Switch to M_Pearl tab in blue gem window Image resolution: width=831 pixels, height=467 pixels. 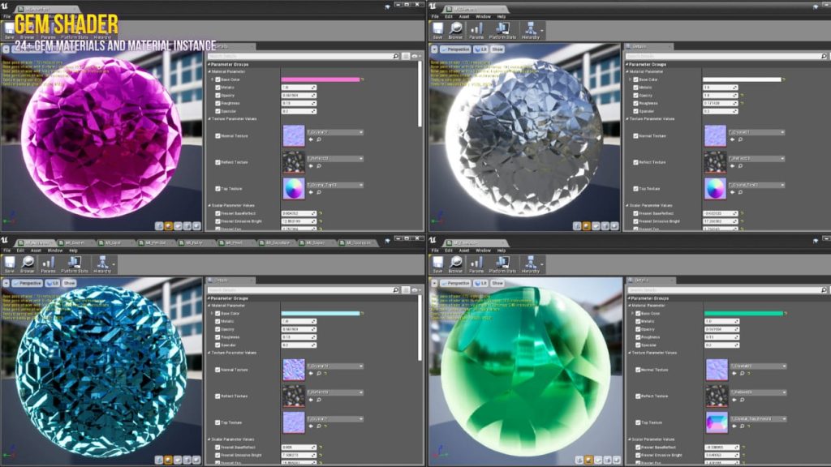point(235,242)
